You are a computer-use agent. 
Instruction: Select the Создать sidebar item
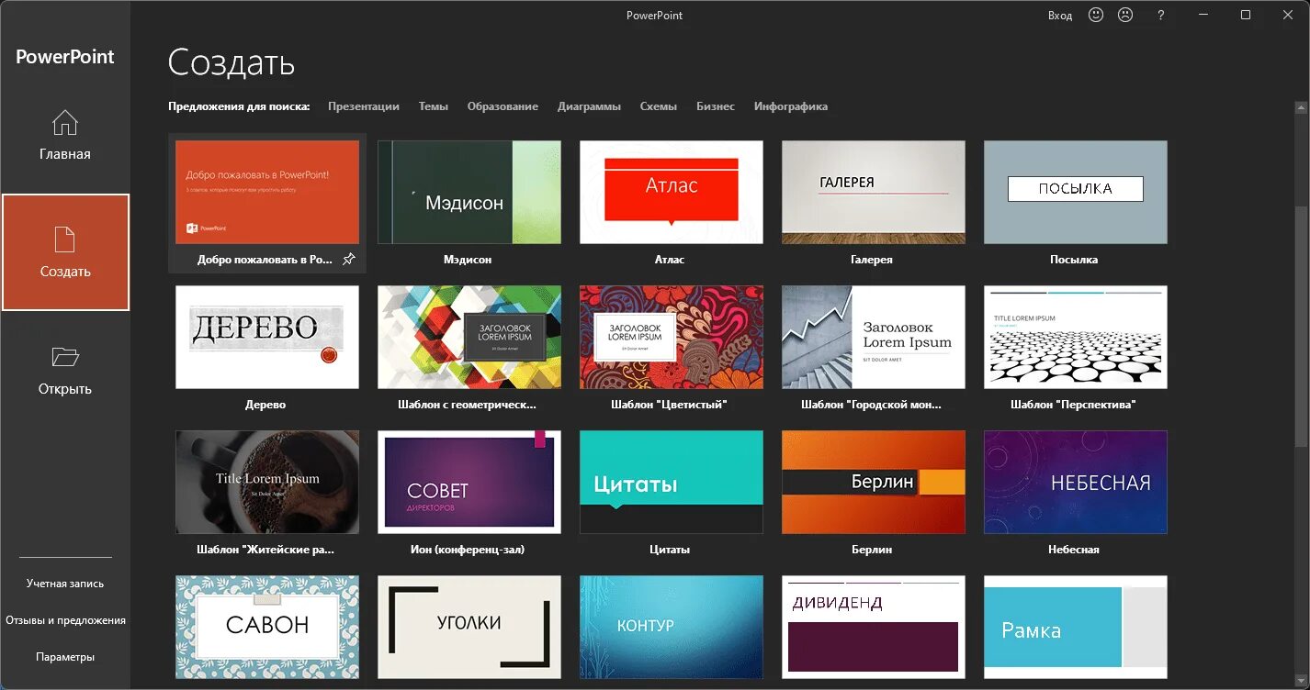pos(65,252)
